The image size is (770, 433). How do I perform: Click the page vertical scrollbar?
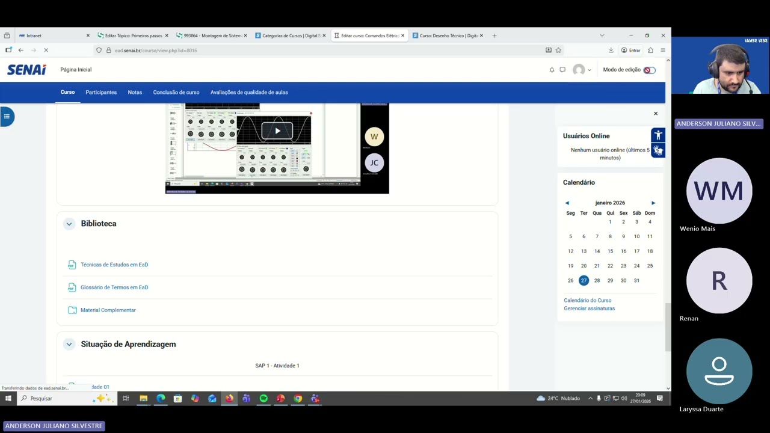pos(668,328)
